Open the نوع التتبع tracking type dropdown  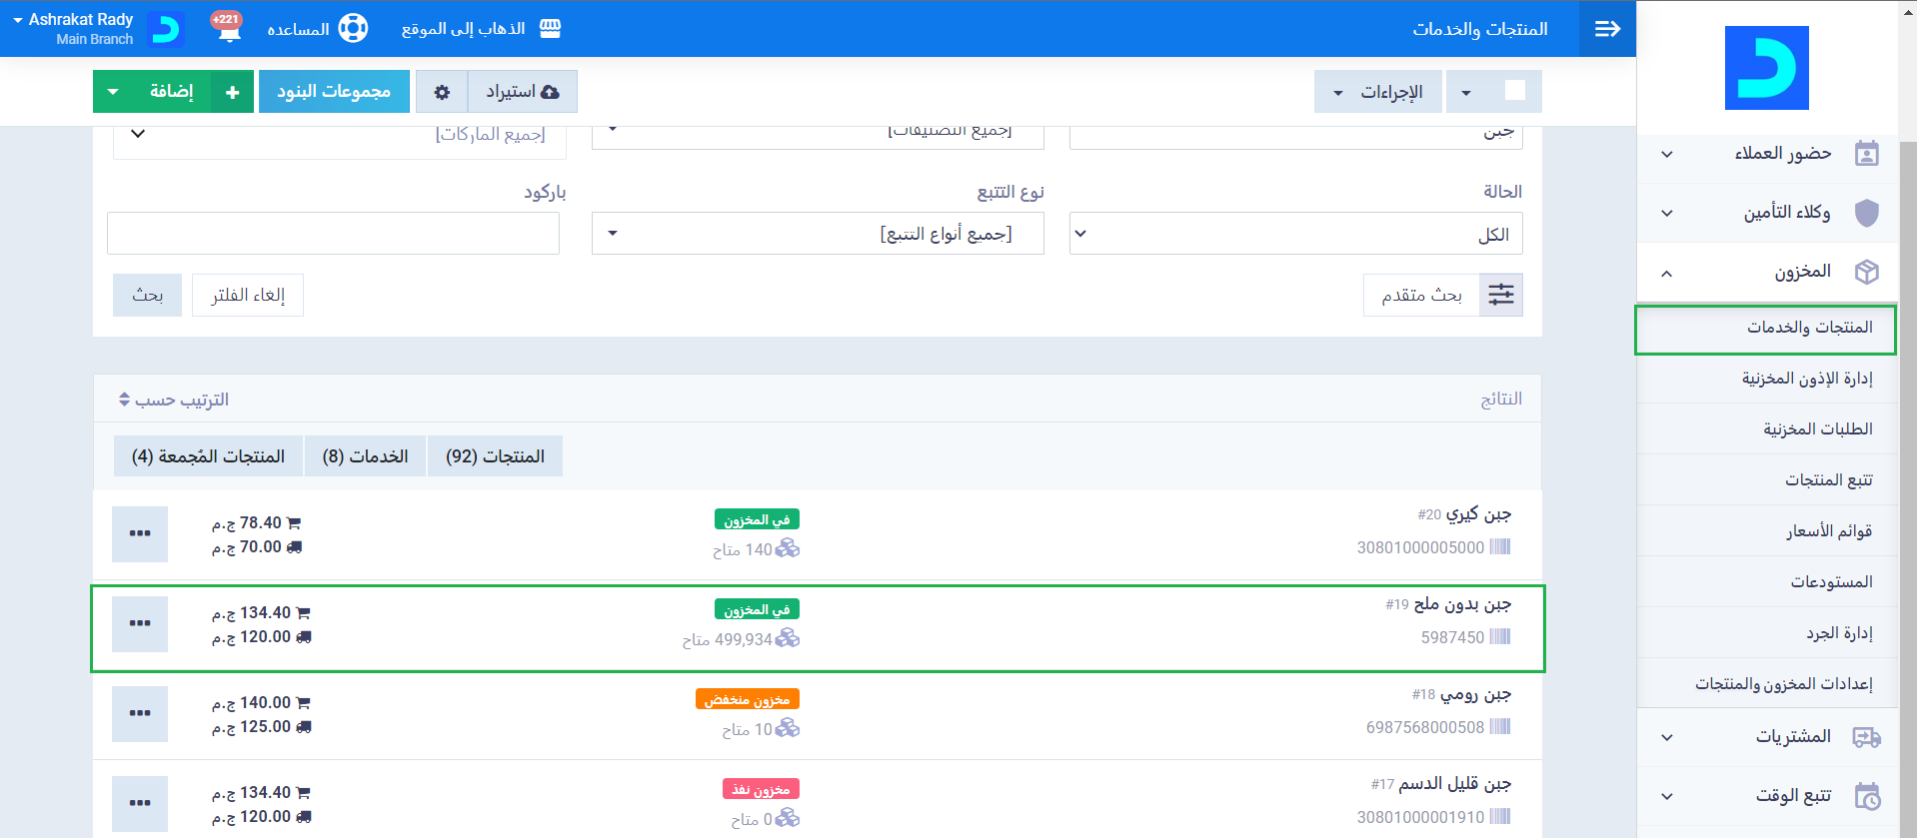tap(817, 234)
